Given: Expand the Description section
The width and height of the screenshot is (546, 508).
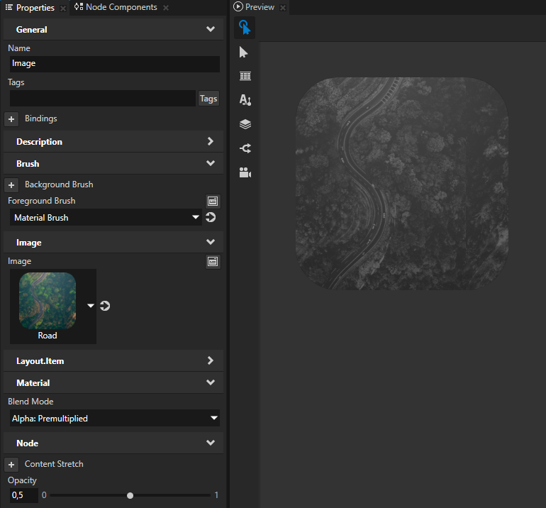Looking at the screenshot, I should click(113, 142).
